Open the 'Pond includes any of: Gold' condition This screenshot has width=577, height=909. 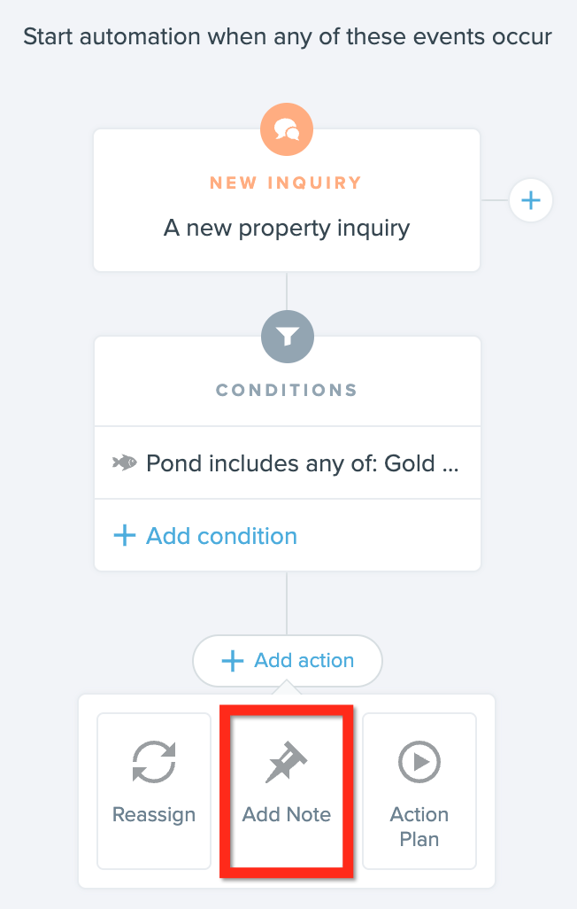(x=288, y=462)
